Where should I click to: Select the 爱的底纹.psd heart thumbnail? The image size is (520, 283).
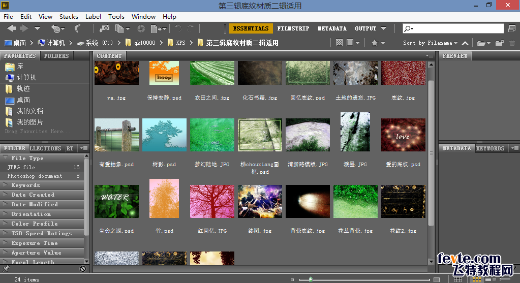point(403,136)
